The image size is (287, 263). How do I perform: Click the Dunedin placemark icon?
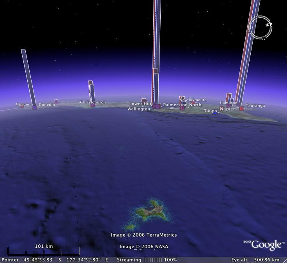pos(35,107)
